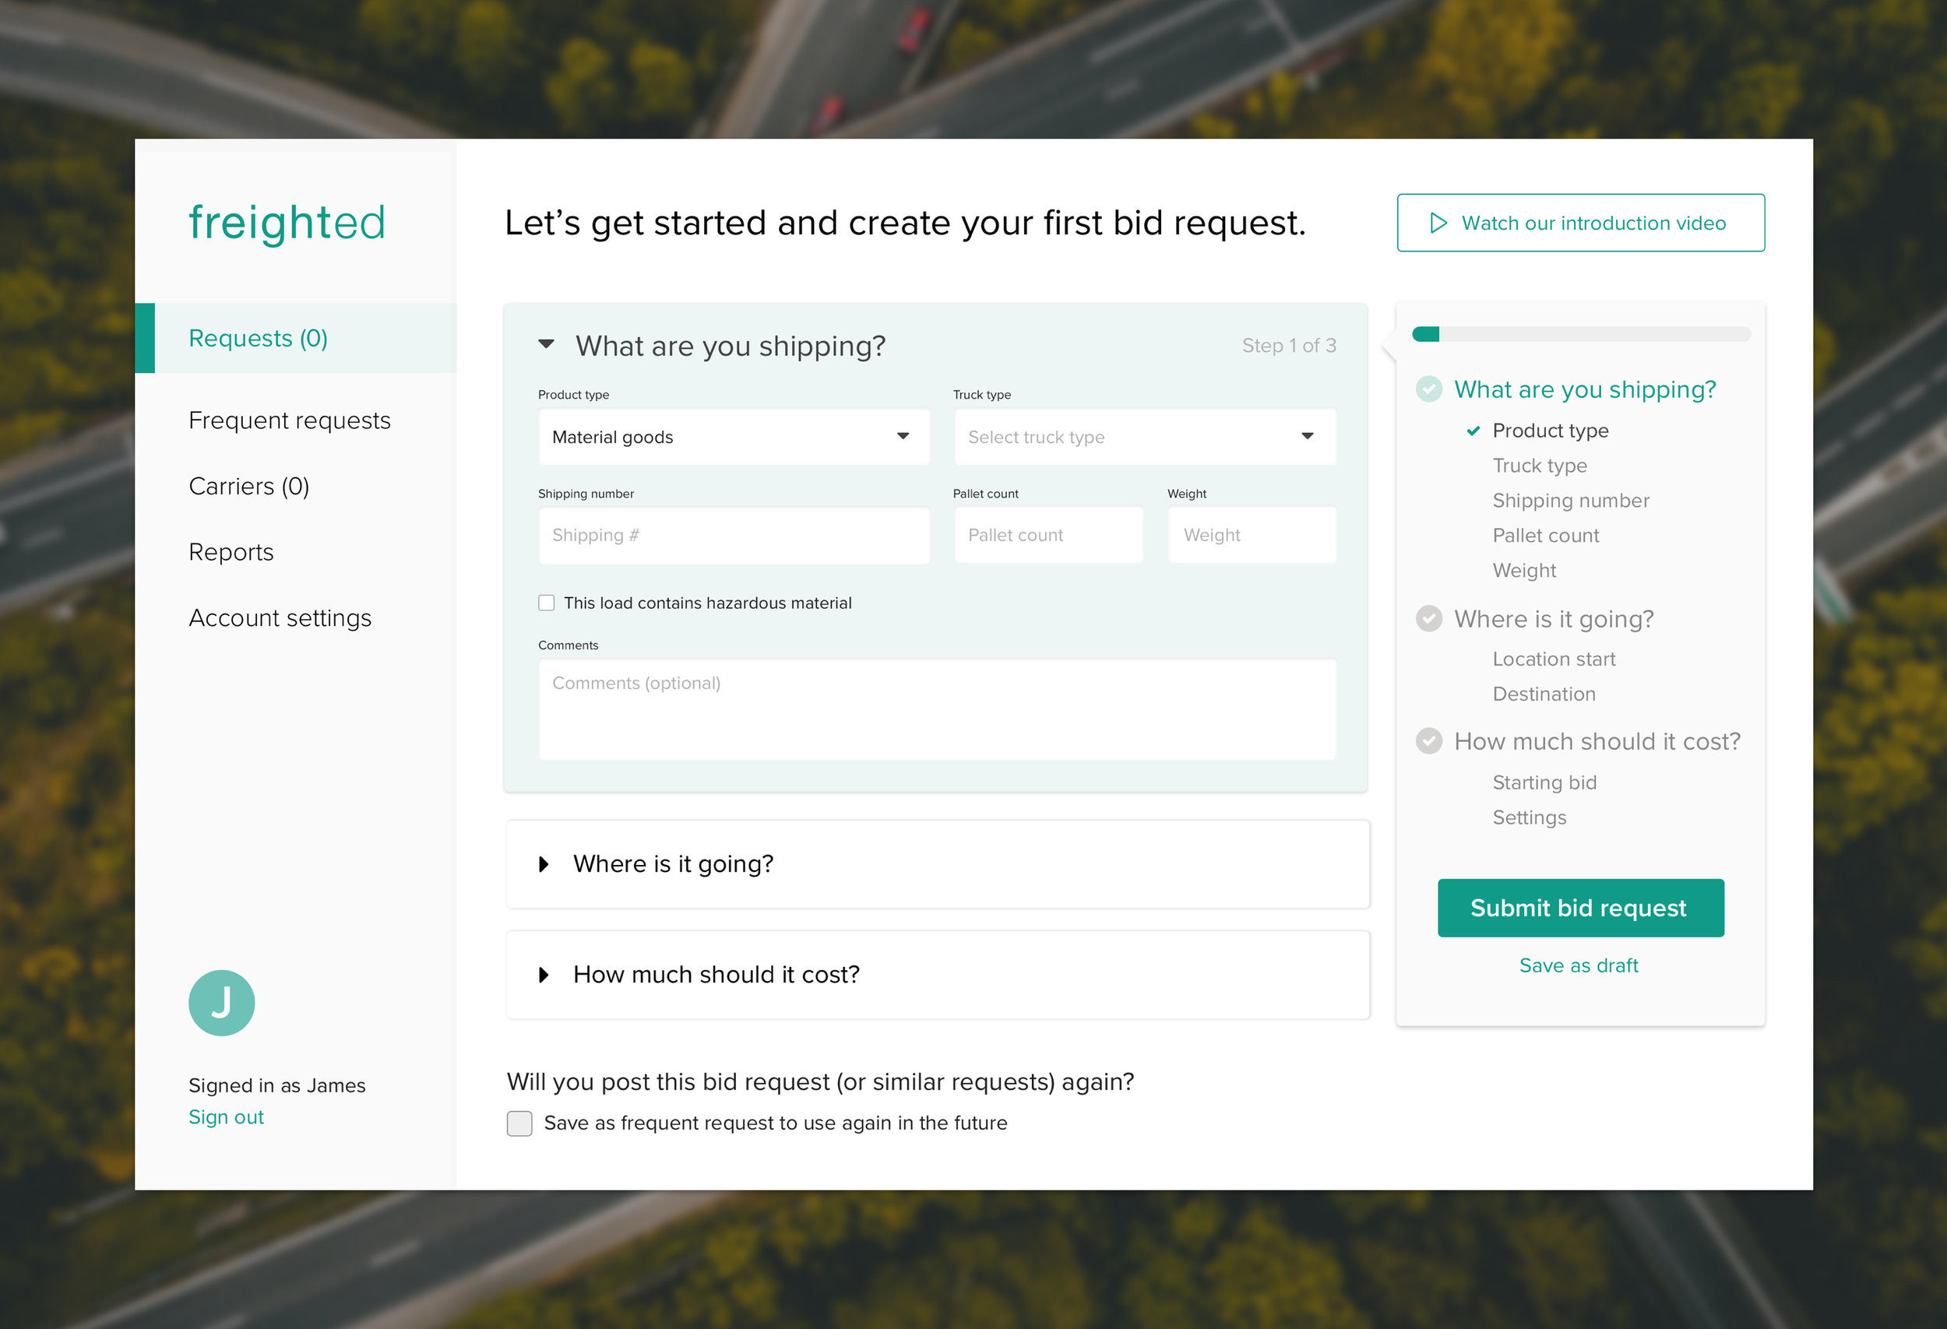Click Truck type in the summary checklist

pyautogui.click(x=1540, y=466)
